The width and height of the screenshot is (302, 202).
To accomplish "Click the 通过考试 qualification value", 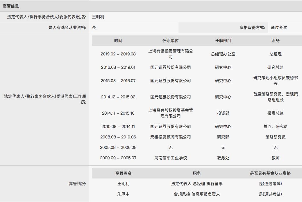I will tap(279, 28).
